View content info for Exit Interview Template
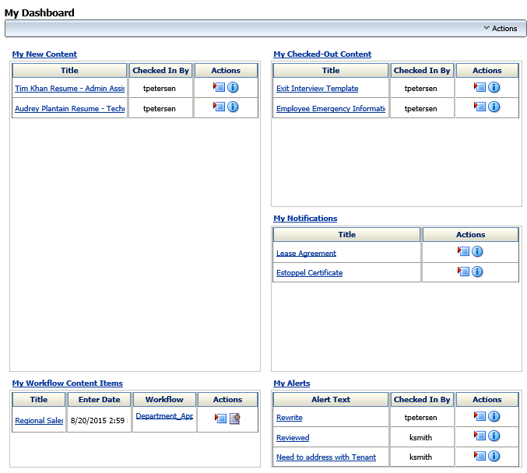Viewport: 527px width, 473px height. point(494,87)
